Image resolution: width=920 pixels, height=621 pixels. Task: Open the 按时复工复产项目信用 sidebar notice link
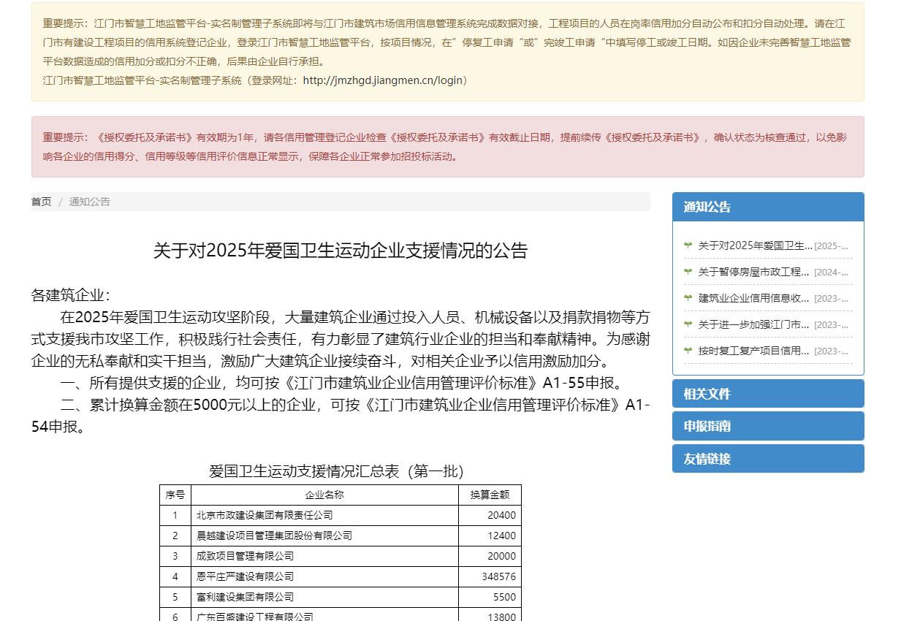tap(755, 351)
